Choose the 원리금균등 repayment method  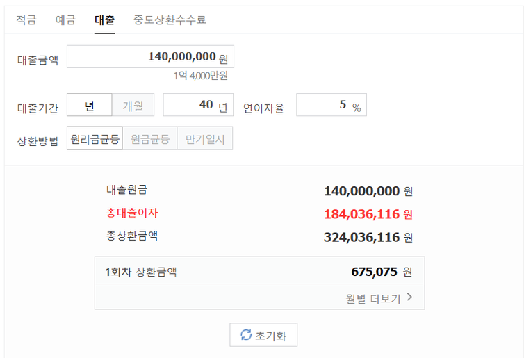tap(95, 138)
